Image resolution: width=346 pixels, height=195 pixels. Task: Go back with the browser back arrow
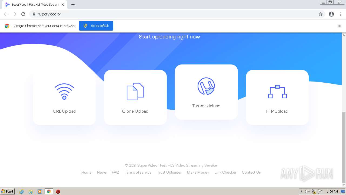[6, 14]
